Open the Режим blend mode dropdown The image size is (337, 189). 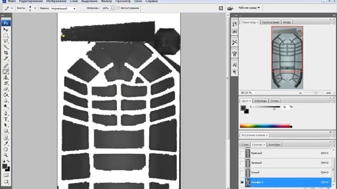tap(63, 8)
